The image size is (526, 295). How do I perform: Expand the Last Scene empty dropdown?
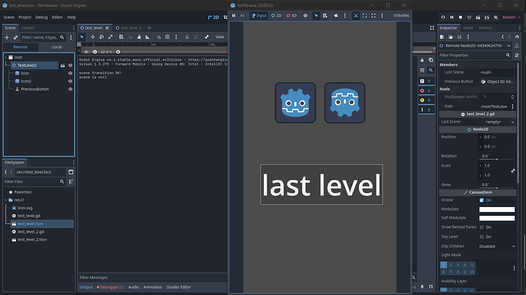pyautogui.click(x=499, y=122)
